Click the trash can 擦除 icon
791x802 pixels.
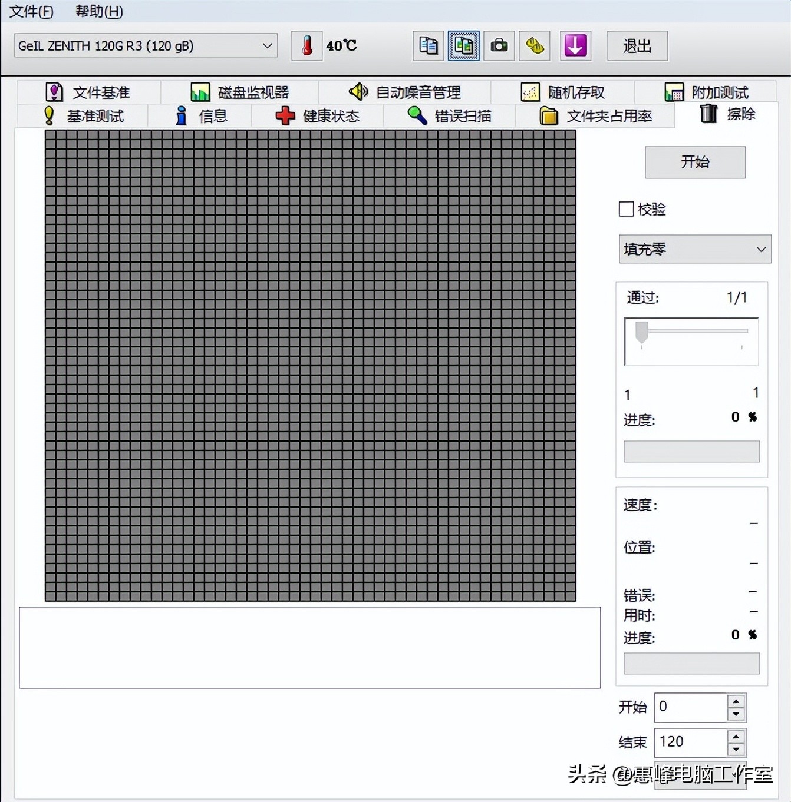pyautogui.click(x=708, y=113)
